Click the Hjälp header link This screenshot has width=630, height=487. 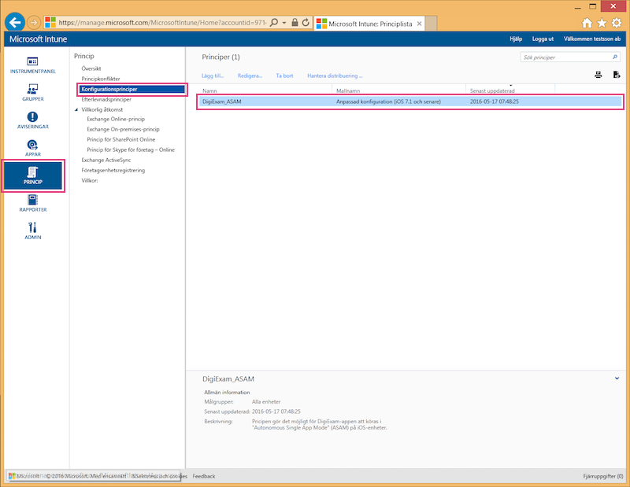(516, 39)
